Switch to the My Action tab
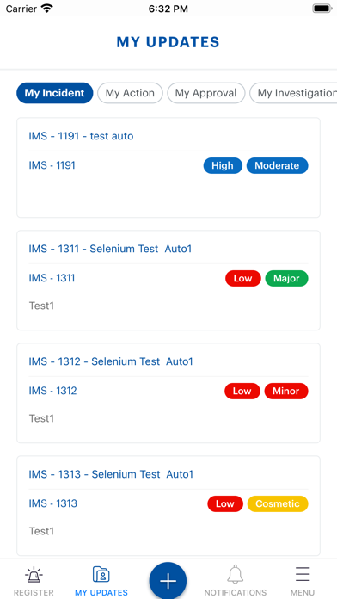Screen dimensions: 337x599 pos(130,93)
